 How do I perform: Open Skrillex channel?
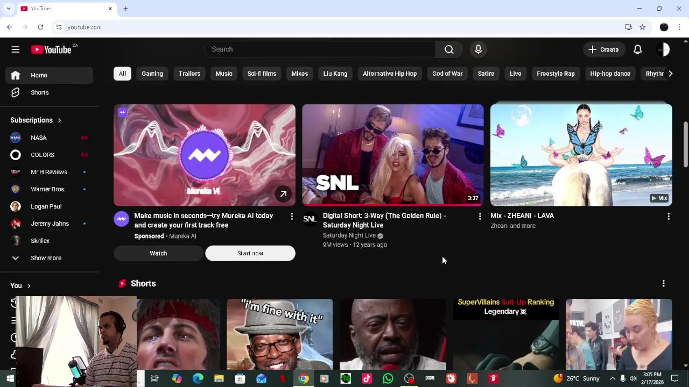pos(48,241)
